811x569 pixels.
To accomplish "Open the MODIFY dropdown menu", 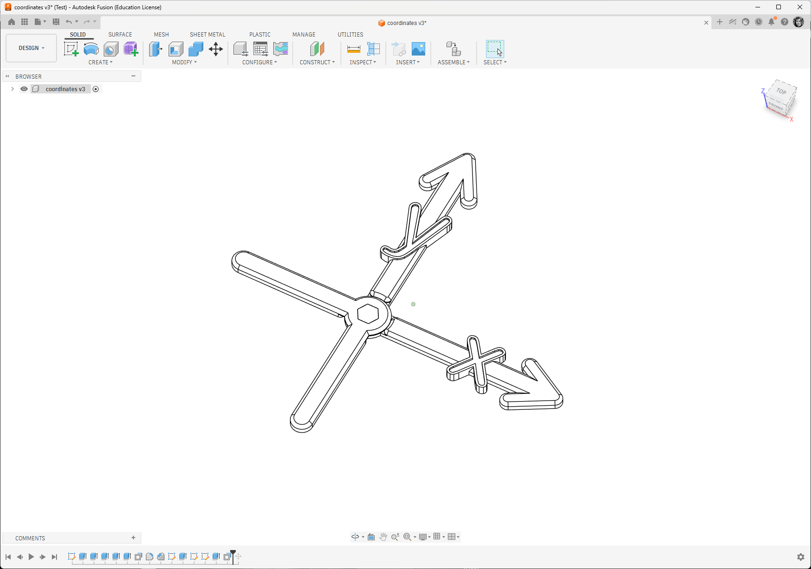I will pyautogui.click(x=184, y=62).
